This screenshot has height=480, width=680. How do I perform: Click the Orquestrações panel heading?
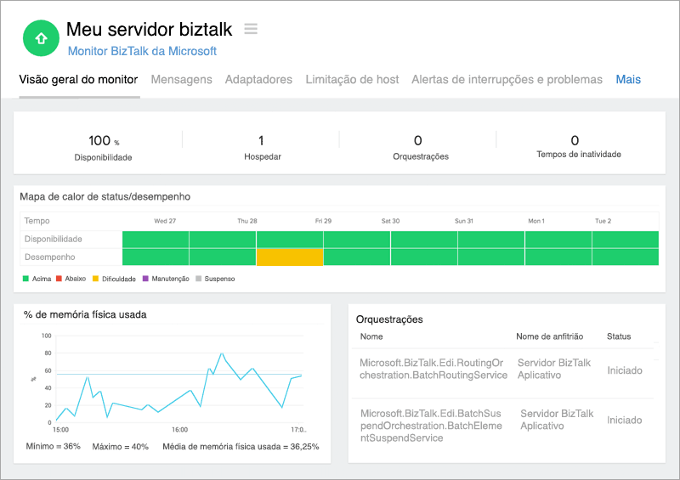click(389, 319)
